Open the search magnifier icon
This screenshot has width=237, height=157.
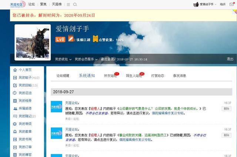[75, 4]
